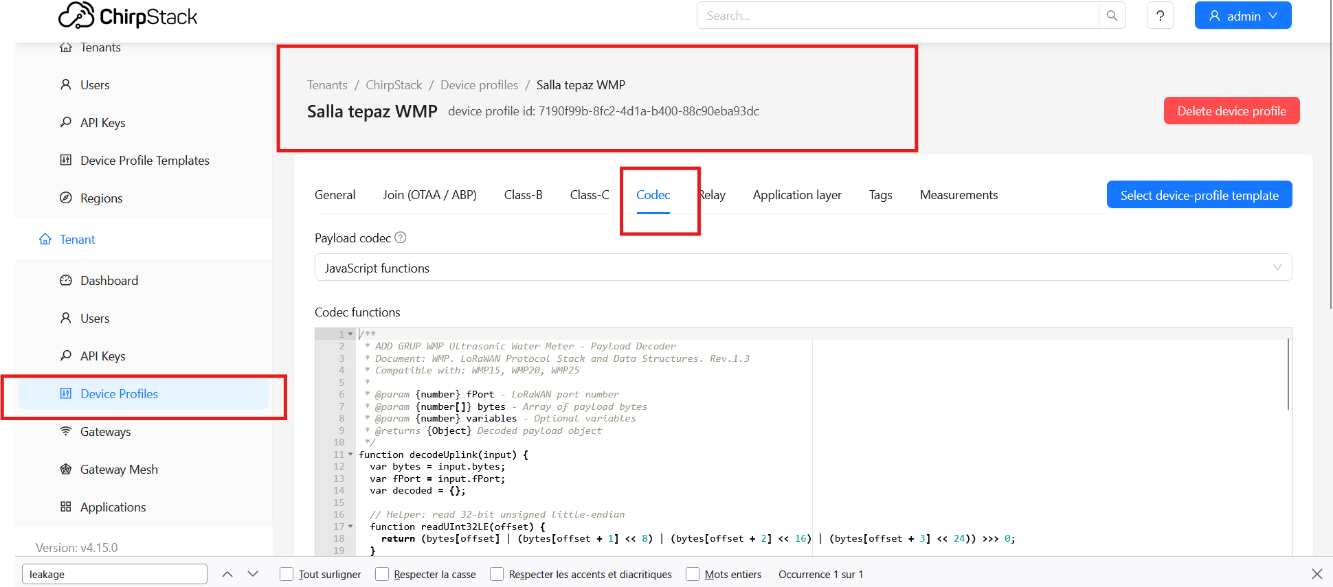
Task: Click the Tenant home icon
Action: [45, 239]
